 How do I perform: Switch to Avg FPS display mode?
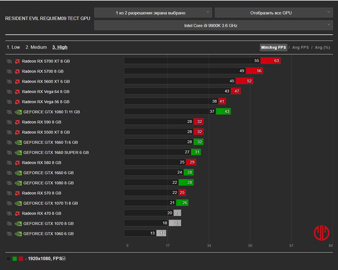(300, 47)
